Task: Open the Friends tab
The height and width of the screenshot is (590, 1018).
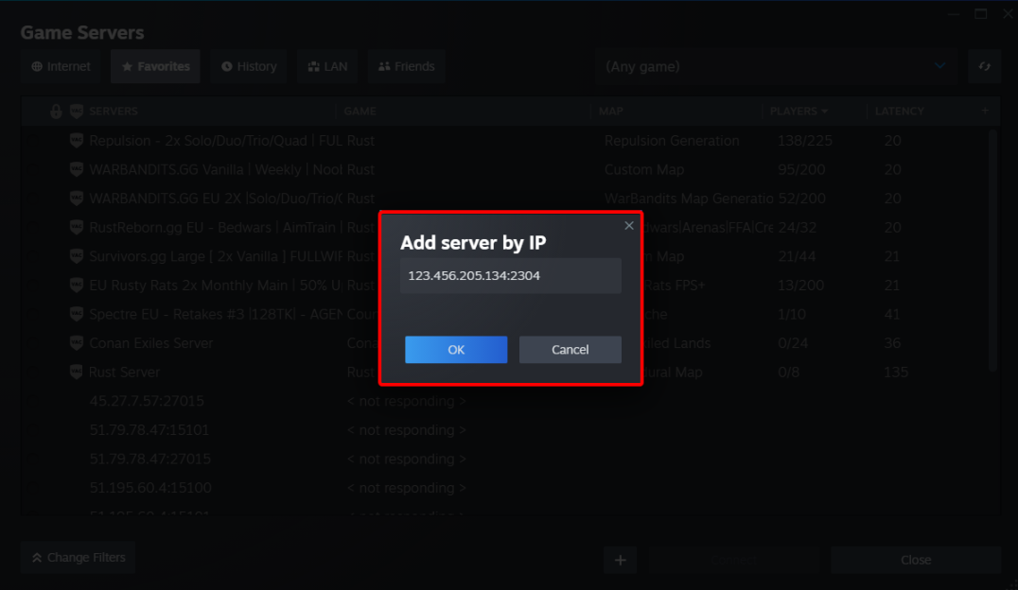Action: (x=407, y=67)
